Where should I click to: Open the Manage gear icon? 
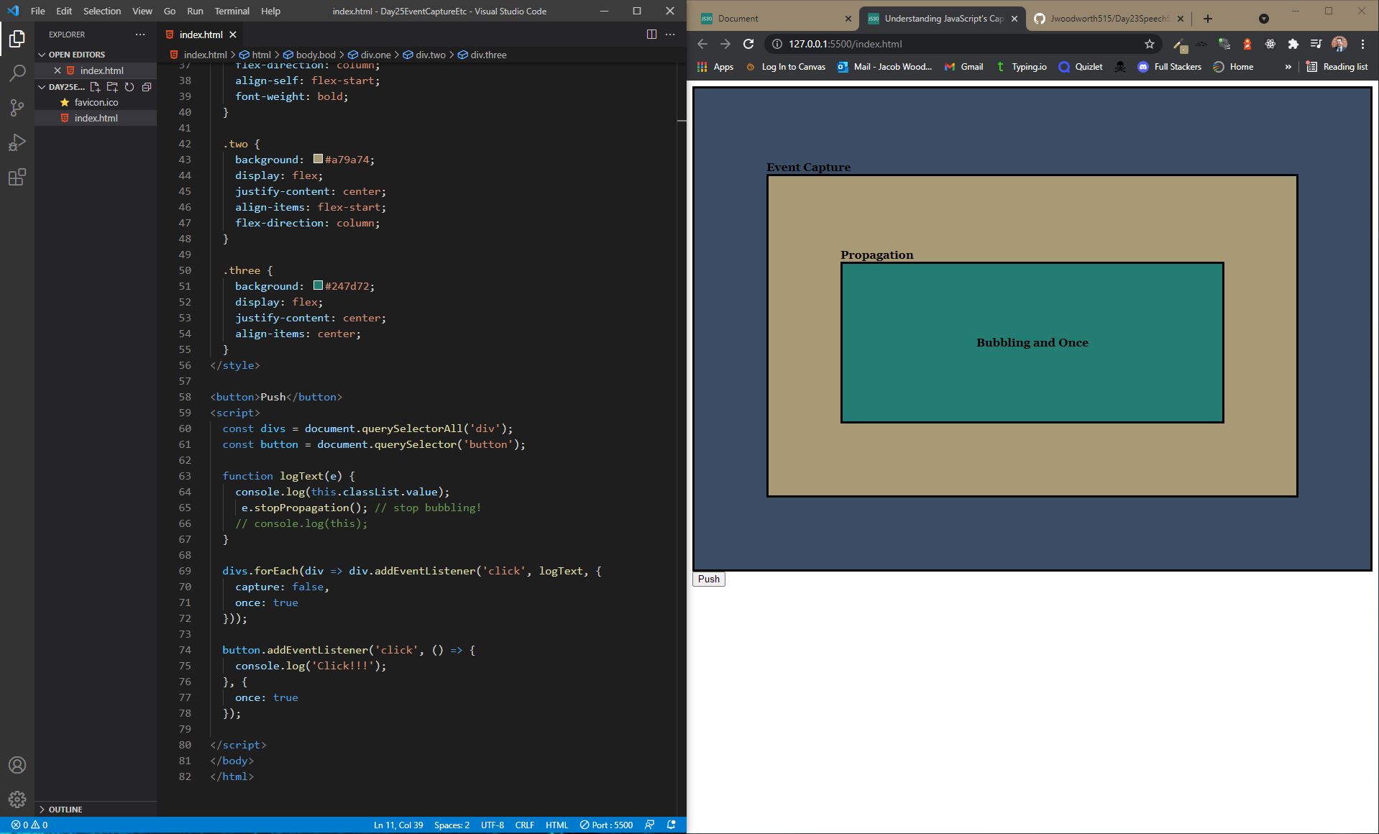(x=17, y=799)
